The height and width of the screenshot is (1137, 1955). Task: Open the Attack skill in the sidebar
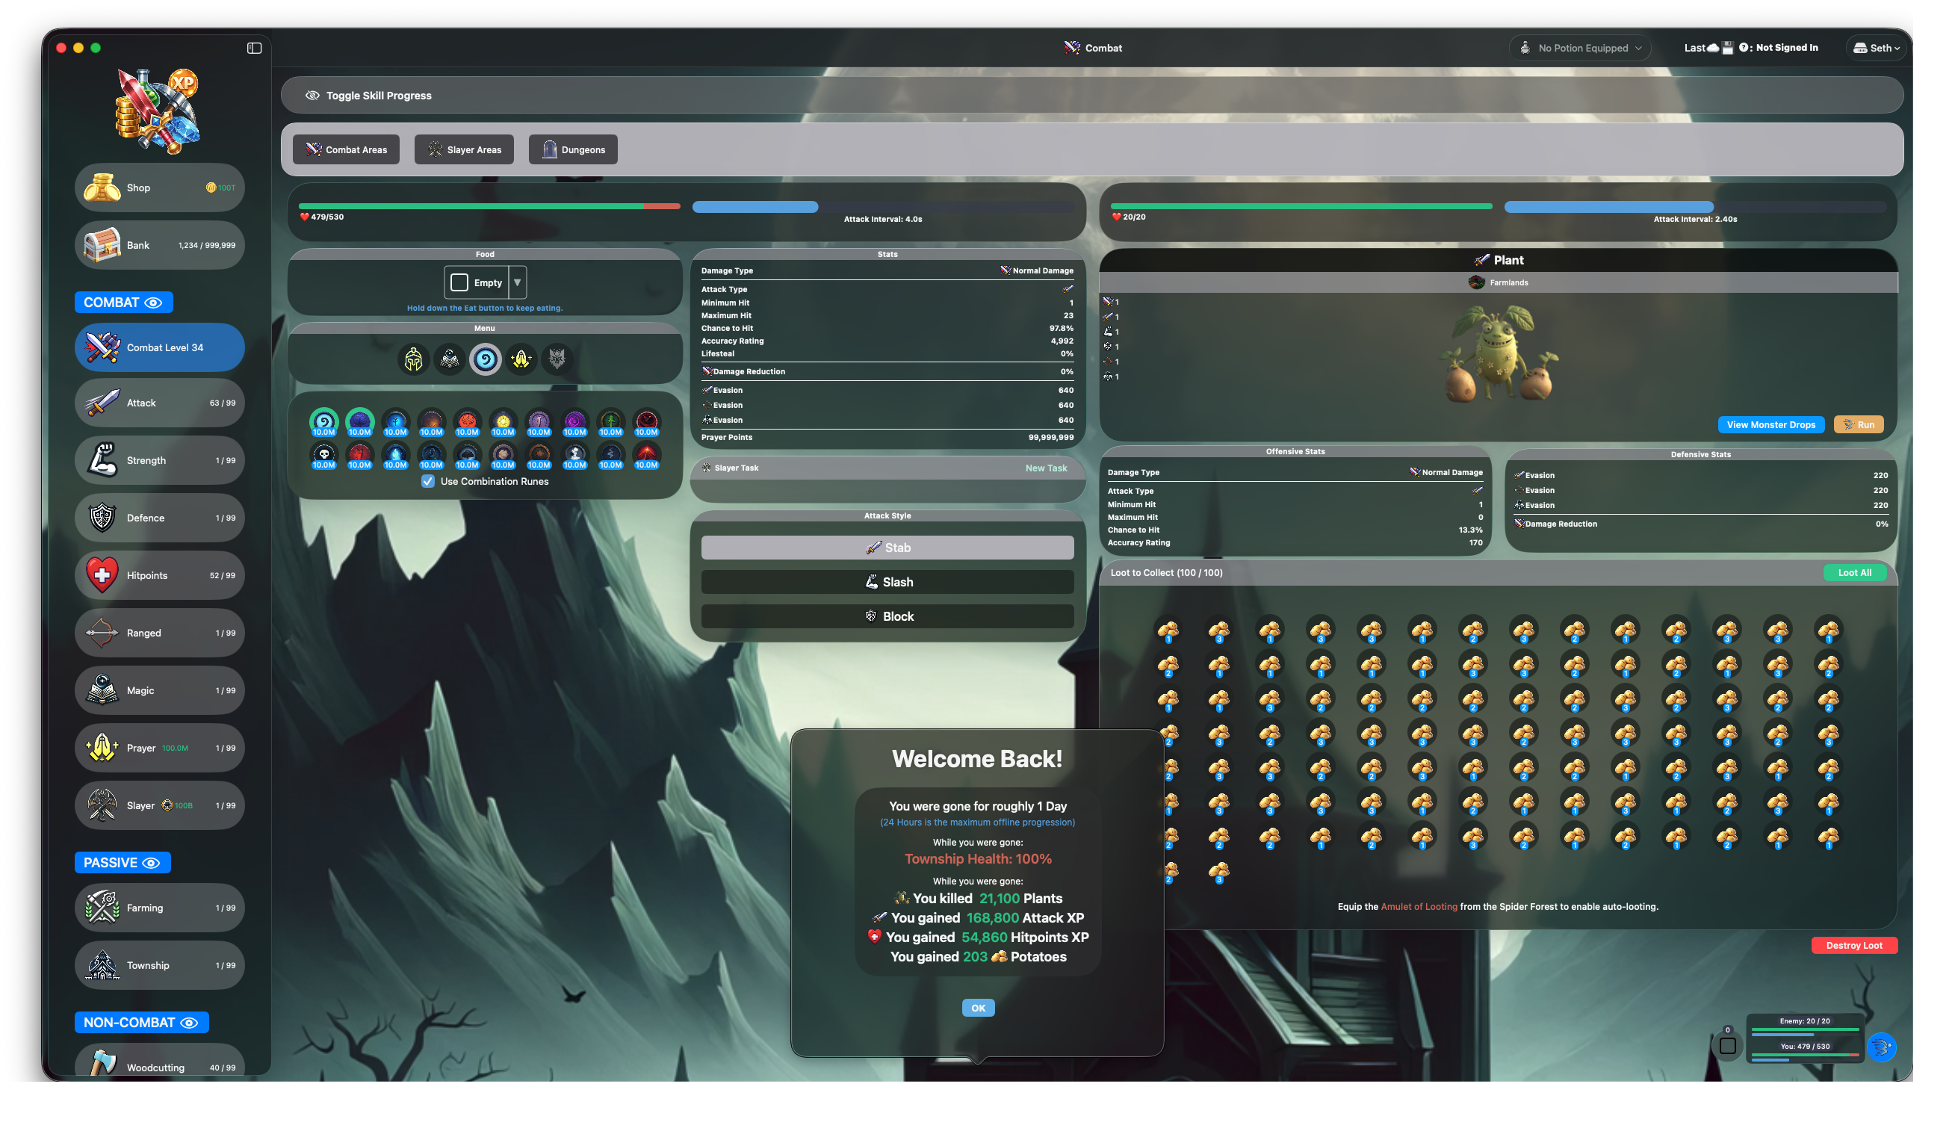pos(158,403)
